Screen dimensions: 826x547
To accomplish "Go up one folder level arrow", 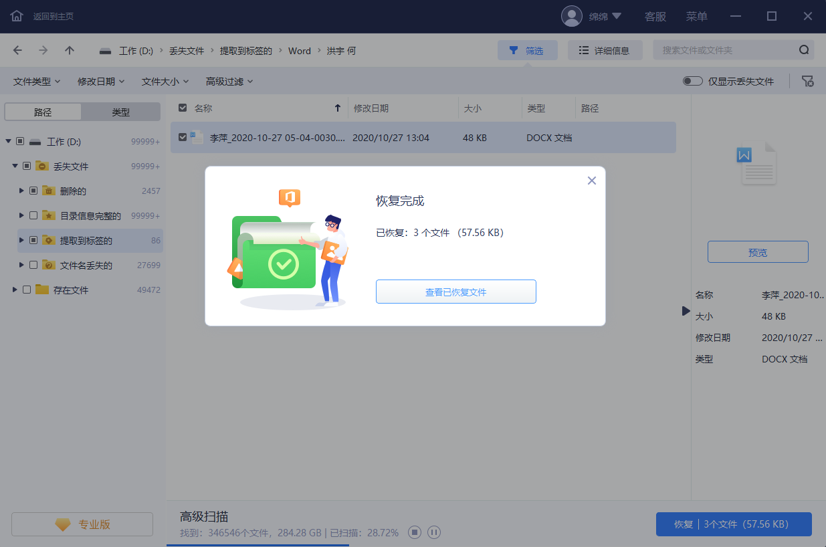I will [x=70, y=51].
